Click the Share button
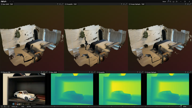Image resolution: width=192 pixels, height=108 pixels. [164, 2]
